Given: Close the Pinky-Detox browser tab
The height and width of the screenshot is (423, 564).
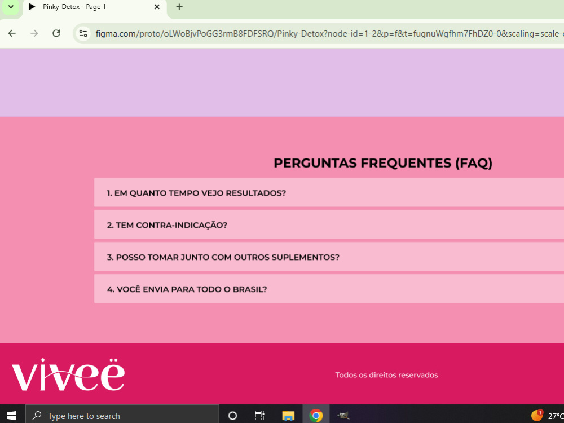Looking at the screenshot, I should point(157,7).
